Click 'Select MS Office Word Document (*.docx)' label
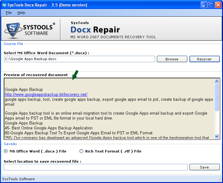Image resolution: width=223 pixels, height=183 pixels. [46, 53]
